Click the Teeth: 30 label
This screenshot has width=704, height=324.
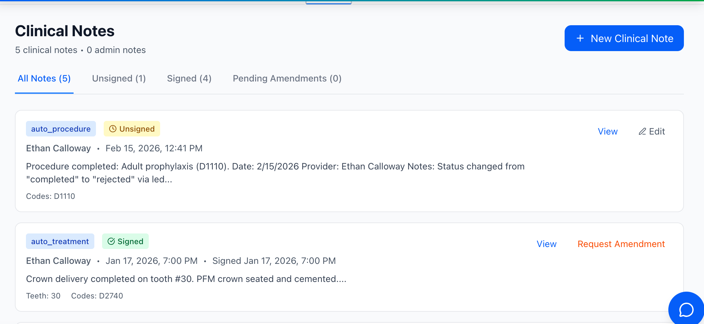tap(43, 296)
